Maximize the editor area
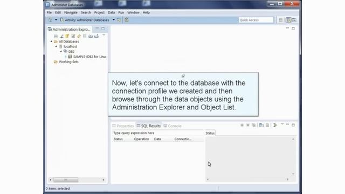 293,29
